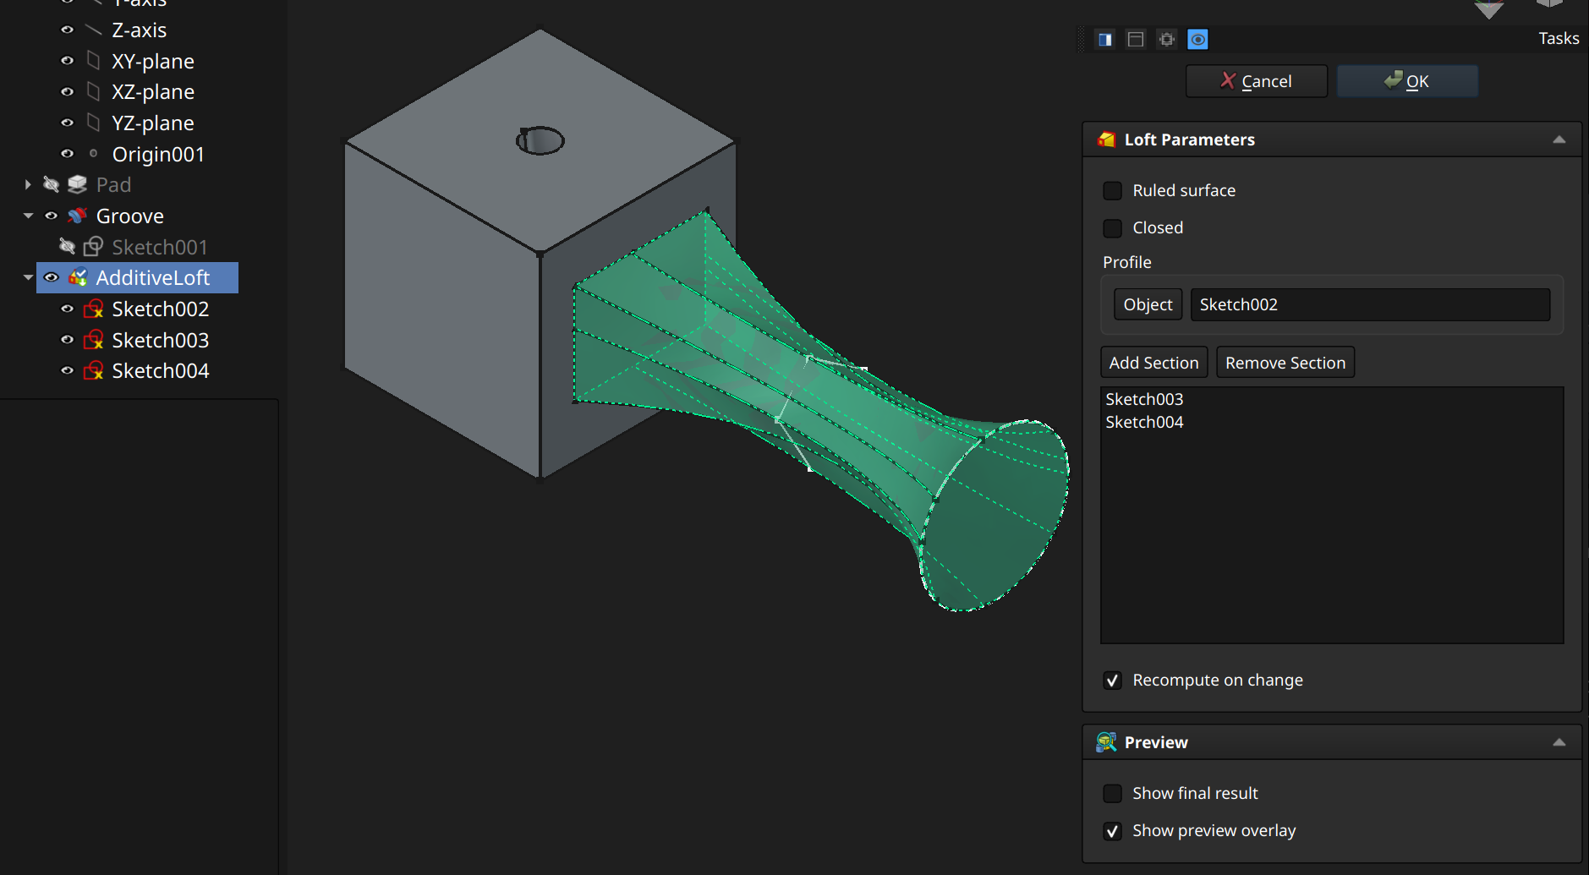Viewport: 1589px width, 875px height.
Task: Disable Show preview overlay checkbox
Action: pos(1113,831)
